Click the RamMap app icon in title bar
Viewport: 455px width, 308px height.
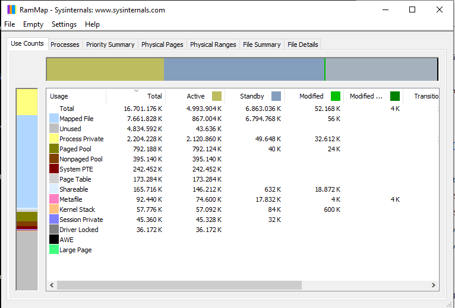coord(11,9)
